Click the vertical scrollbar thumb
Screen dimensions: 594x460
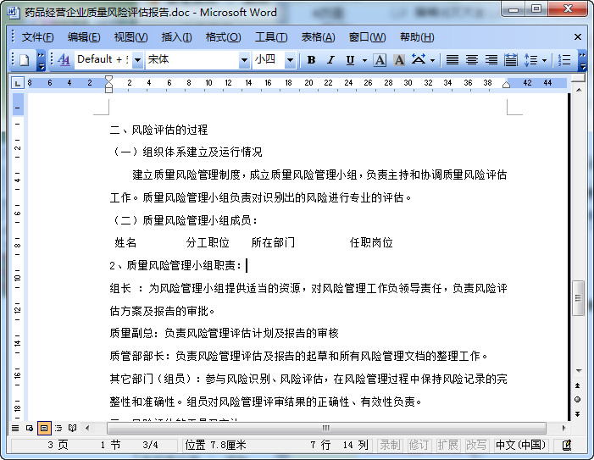click(x=578, y=298)
